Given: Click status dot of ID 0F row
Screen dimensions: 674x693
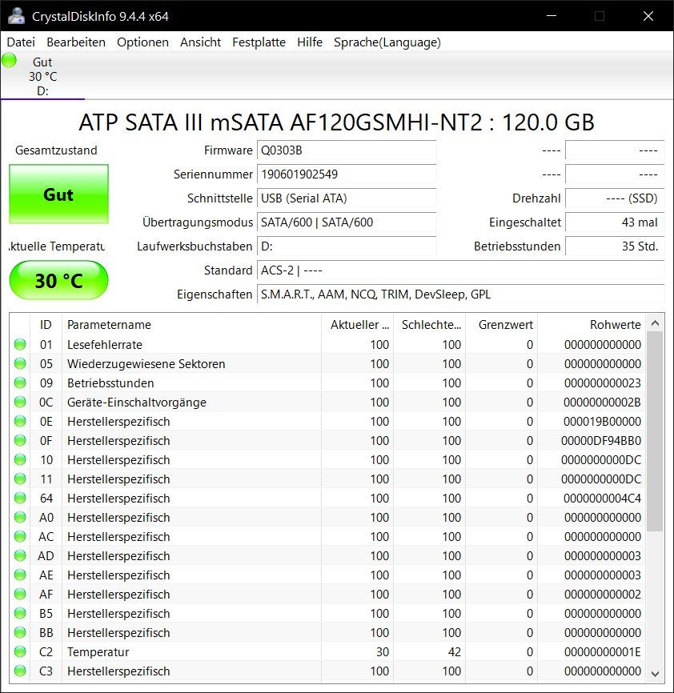Looking at the screenshot, I should coord(20,440).
